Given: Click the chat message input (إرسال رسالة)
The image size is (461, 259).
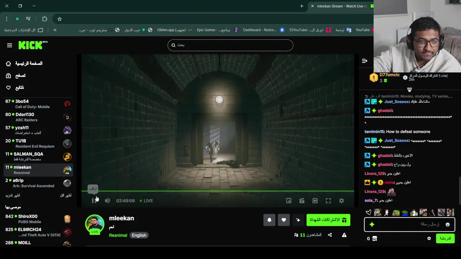Looking at the screenshot, I should click(409, 224).
